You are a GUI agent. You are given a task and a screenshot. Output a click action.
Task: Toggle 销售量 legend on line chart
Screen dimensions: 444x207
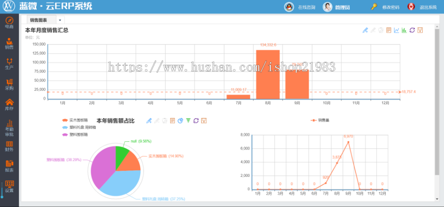[x=321, y=120]
